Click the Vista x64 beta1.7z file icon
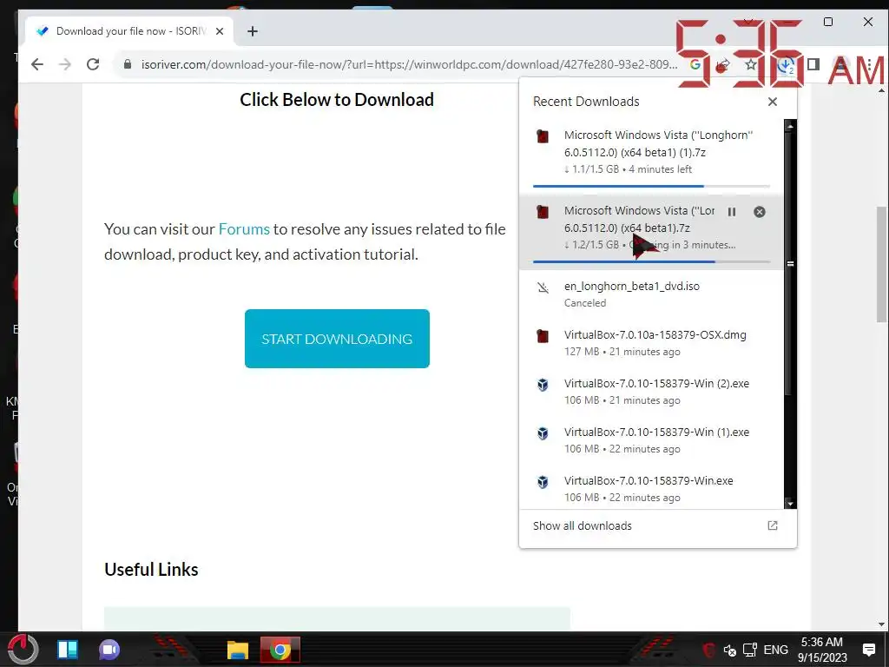Viewport: 889px width, 667px height. pyautogui.click(x=543, y=212)
